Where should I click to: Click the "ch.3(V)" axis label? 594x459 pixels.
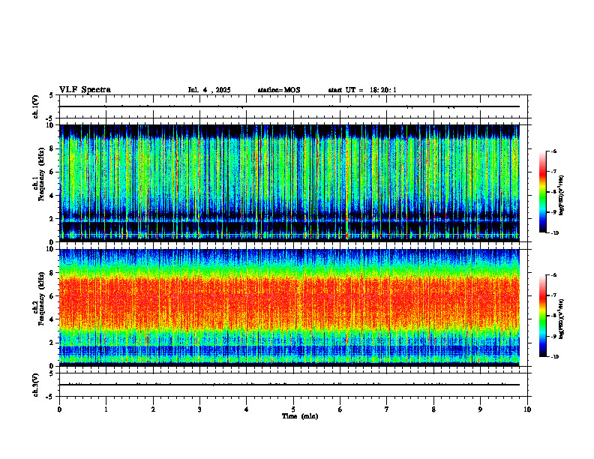35,385
